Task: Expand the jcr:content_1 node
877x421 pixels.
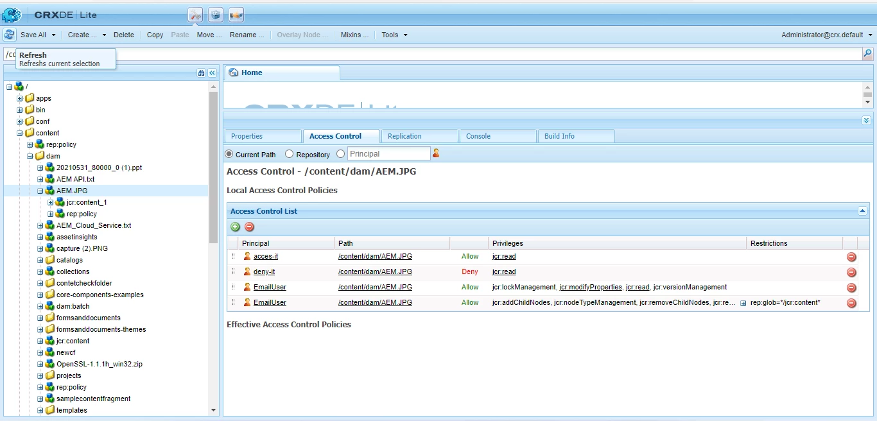Action: coord(50,202)
